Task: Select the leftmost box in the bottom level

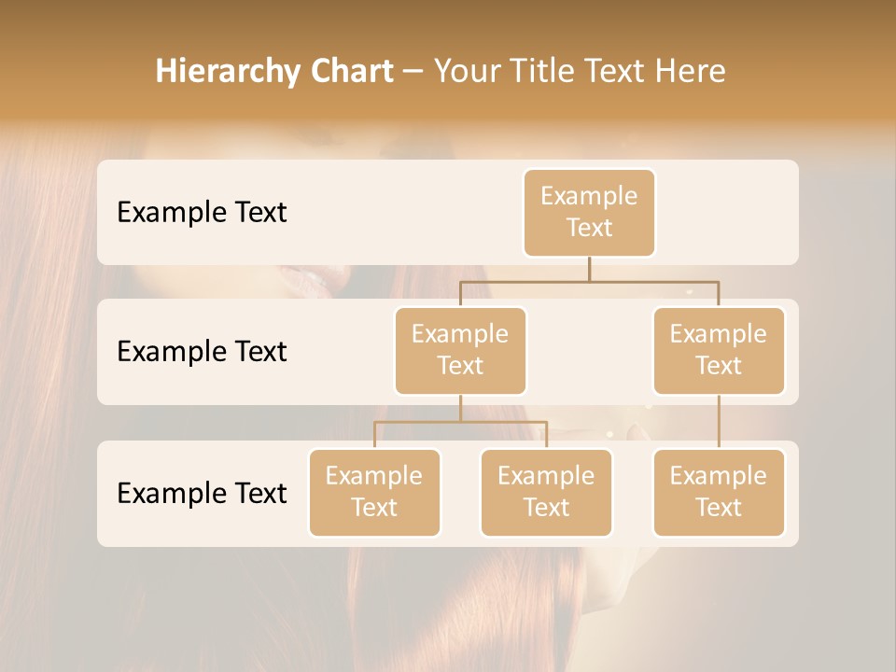Action: (374, 492)
